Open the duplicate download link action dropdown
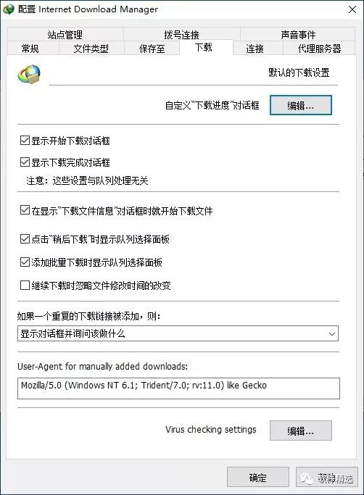 click(178, 333)
